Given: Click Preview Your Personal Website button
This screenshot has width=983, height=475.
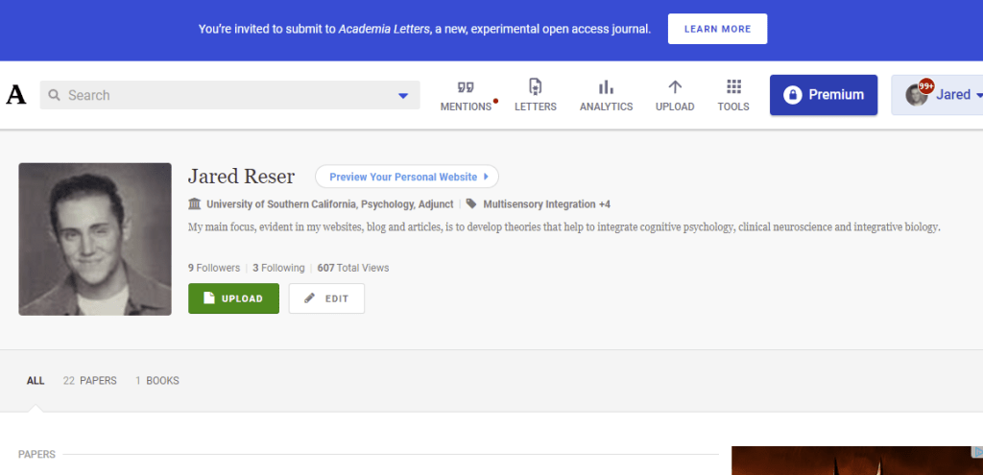Looking at the screenshot, I should point(407,177).
